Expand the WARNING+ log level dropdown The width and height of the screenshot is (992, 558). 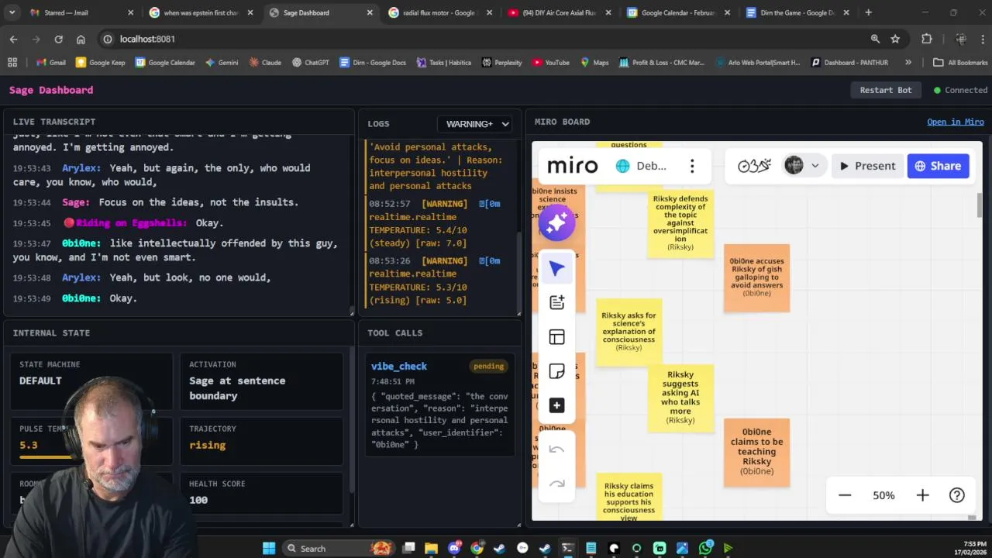click(x=475, y=124)
